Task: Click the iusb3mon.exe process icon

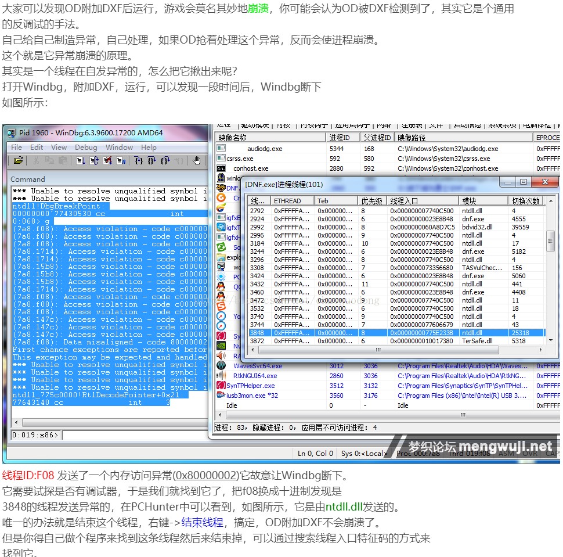Action: [x=221, y=395]
